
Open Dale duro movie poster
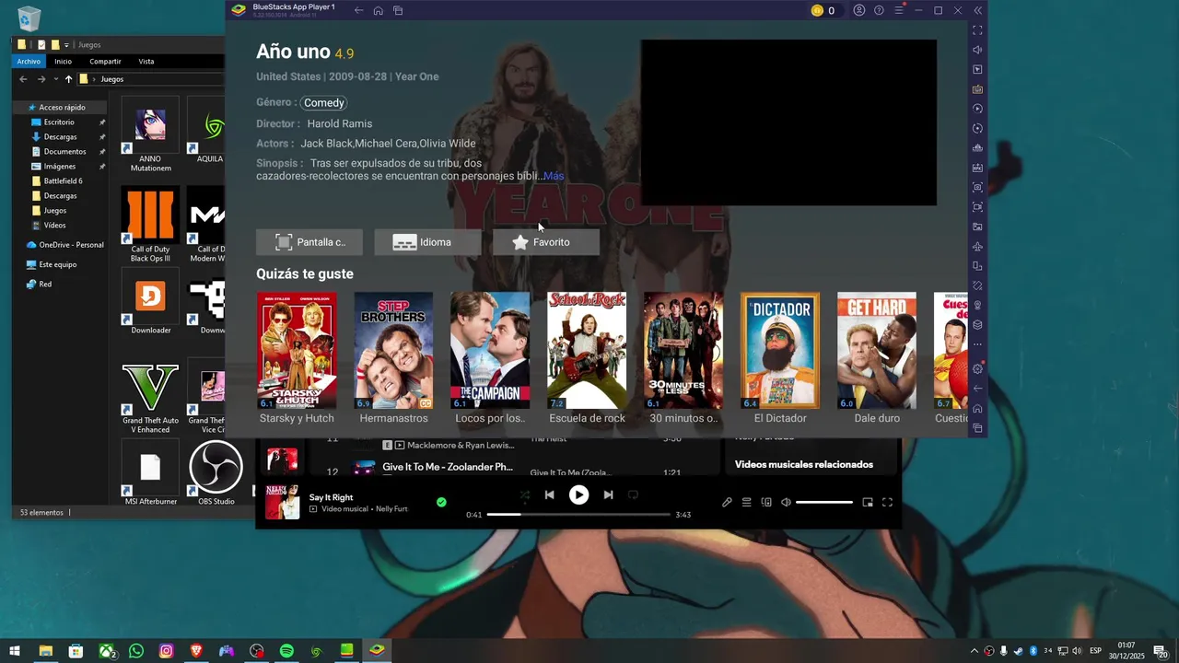pyautogui.click(x=877, y=350)
